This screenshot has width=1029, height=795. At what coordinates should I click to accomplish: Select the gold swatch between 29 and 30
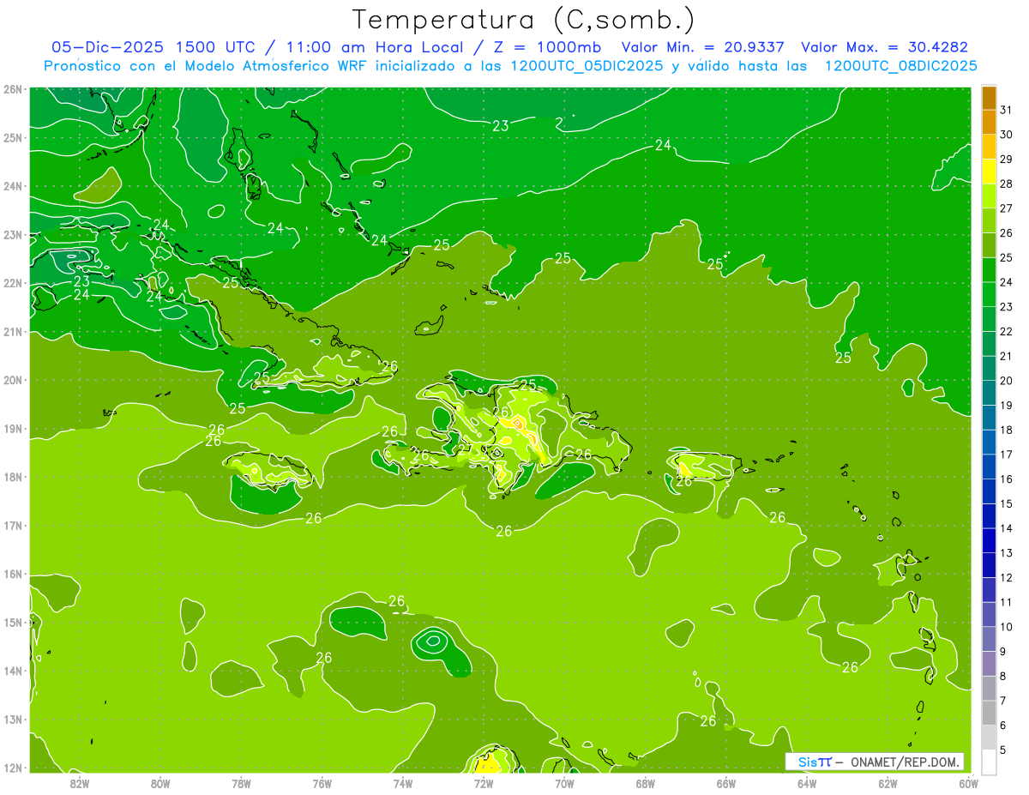pos(989,147)
